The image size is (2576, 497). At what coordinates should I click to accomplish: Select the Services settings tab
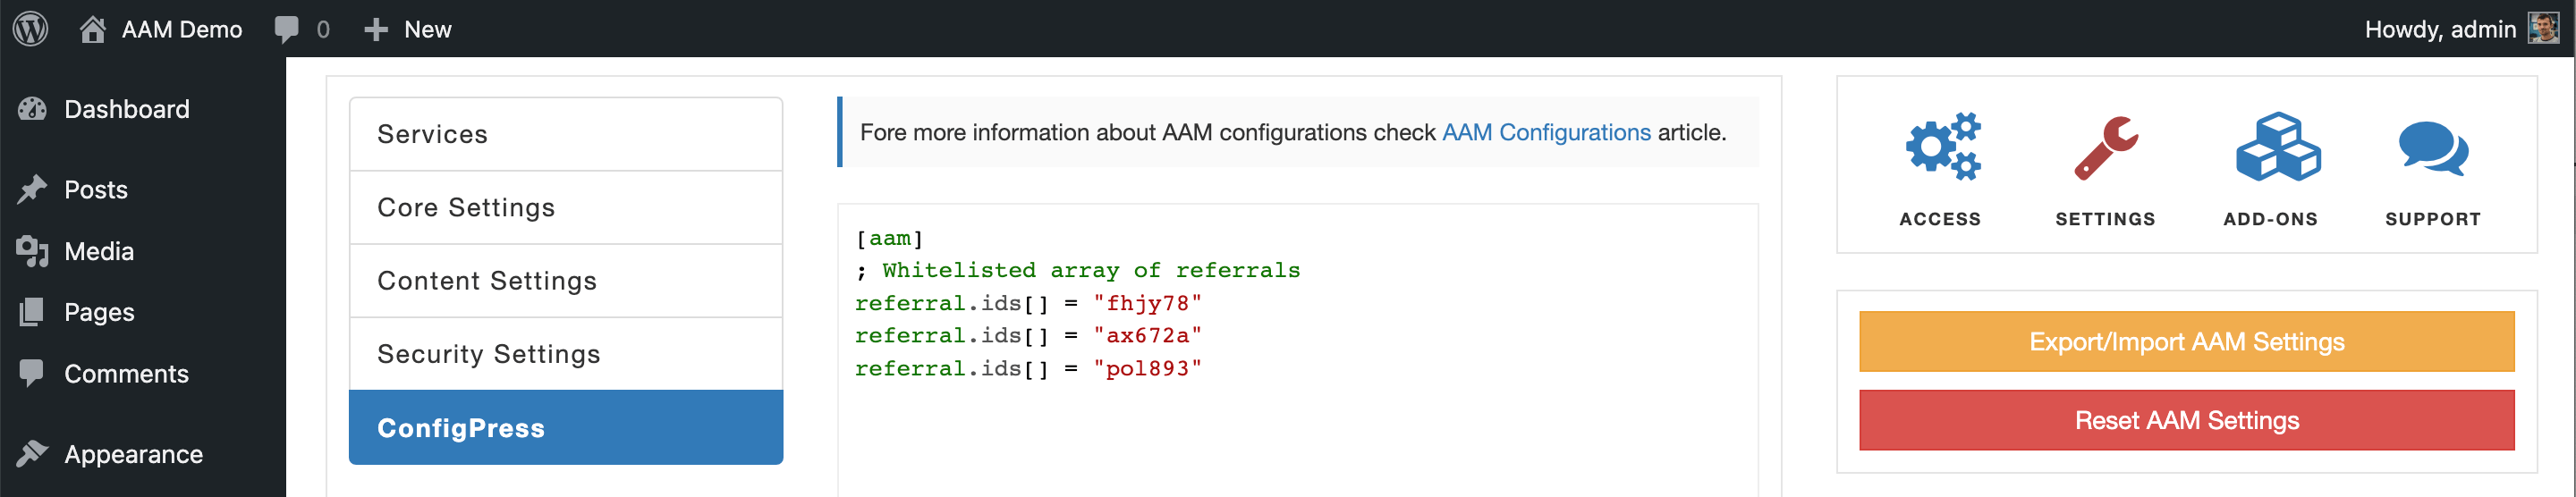coord(566,134)
